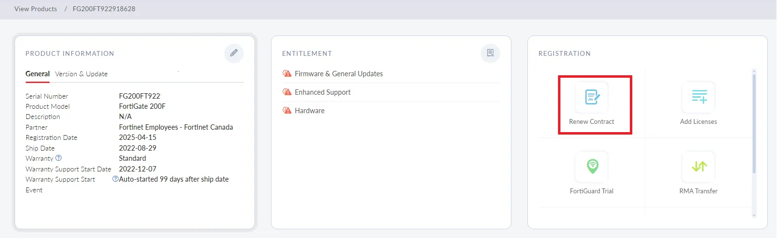Image resolution: width=778 pixels, height=238 pixels.
Task: Click warning icon beside Firmware & General Updates
Action: (287, 73)
